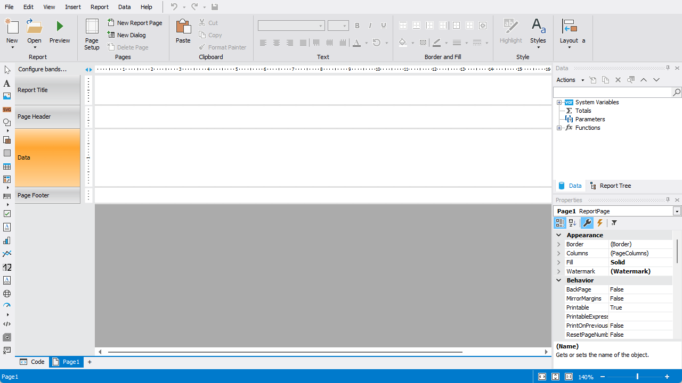This screenshot has height=383, width=682.
Task: Expand the Border property
Action: click(559, 244)
